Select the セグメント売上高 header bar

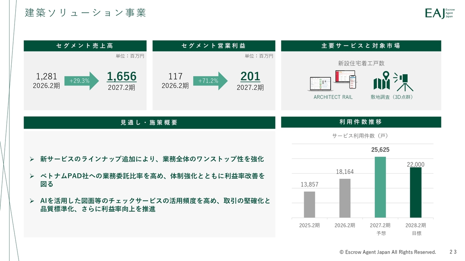click(x=85, y=46)
